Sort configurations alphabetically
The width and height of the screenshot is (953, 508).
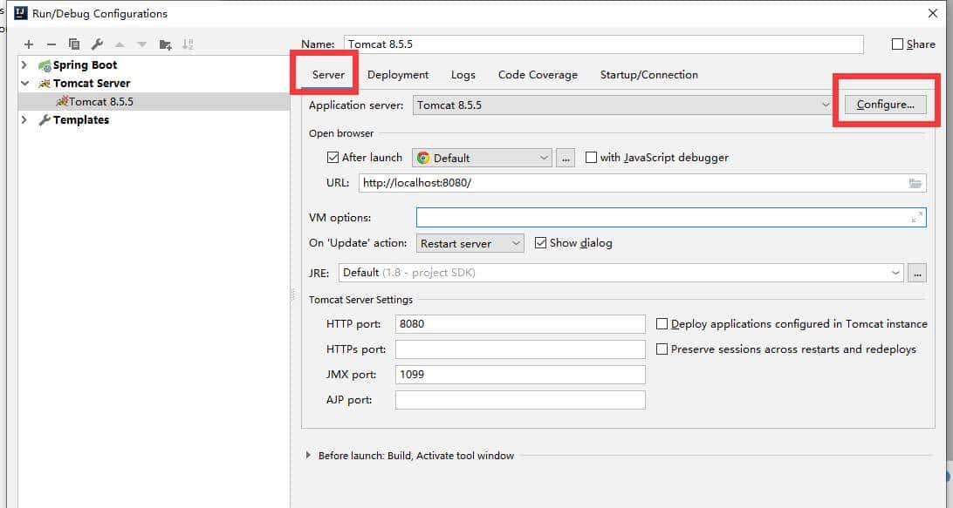(188, 44)
